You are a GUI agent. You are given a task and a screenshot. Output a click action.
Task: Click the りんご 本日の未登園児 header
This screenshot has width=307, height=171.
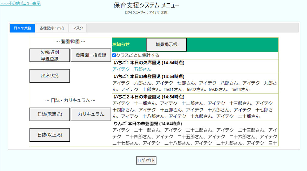click(x=147, y=123)
